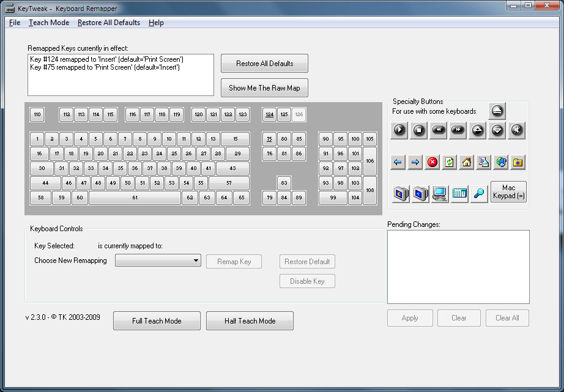
Task: Click the Volume Down specialty button
Action: (497, 130)
